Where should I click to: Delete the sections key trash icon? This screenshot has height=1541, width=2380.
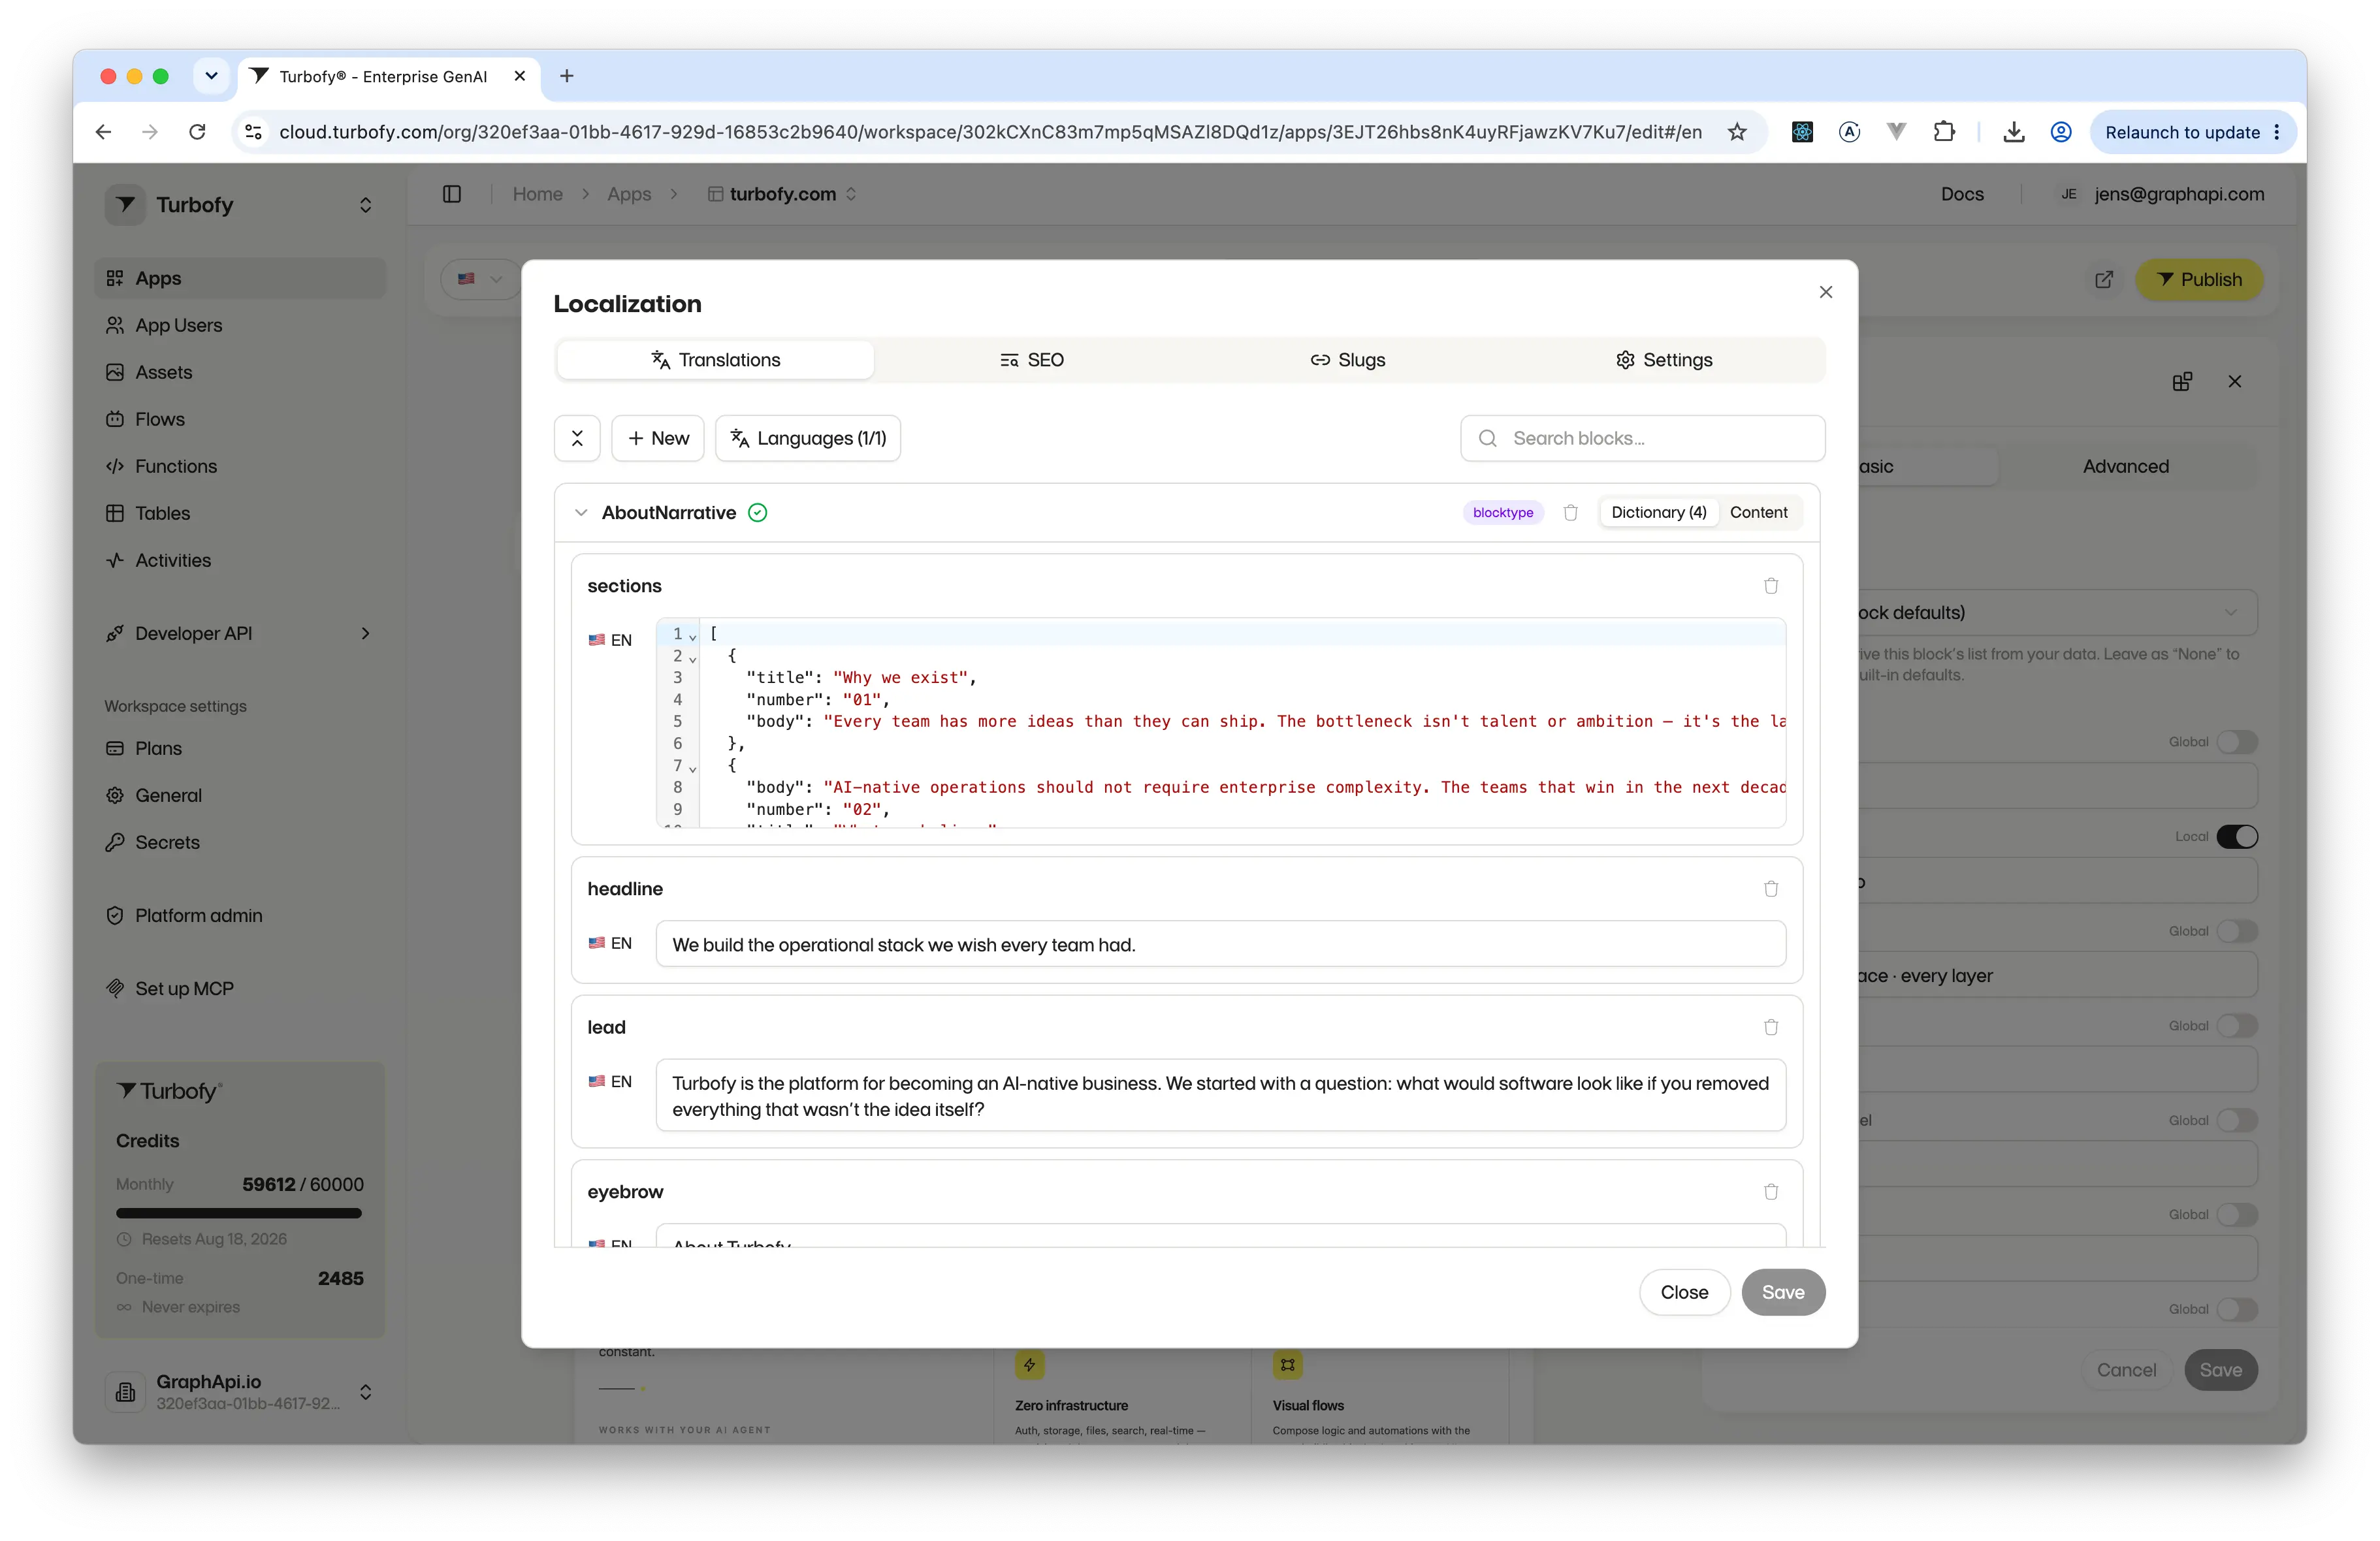pyautogui.click(x=1771, y=585)
